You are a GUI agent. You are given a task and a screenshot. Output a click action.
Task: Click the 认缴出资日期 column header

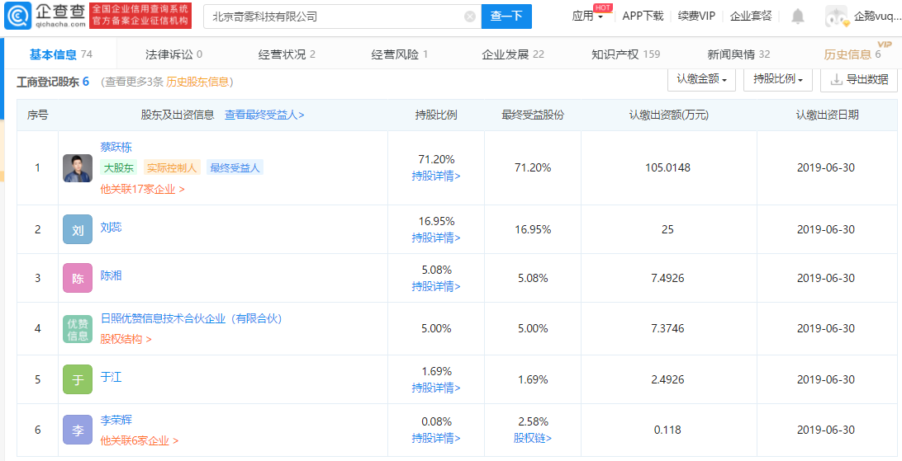point(827,115)
